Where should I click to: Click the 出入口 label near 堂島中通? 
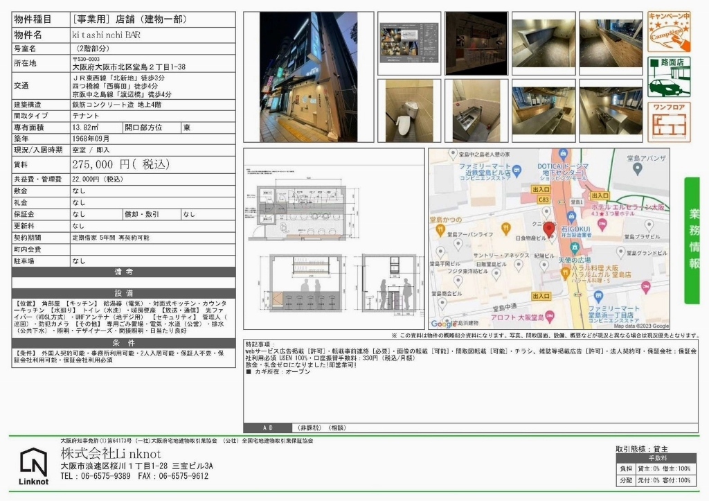click(541, 297)
